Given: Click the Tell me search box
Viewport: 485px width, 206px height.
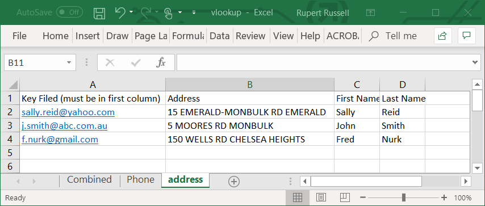Looking at the screenshot, I should [393, 36].
